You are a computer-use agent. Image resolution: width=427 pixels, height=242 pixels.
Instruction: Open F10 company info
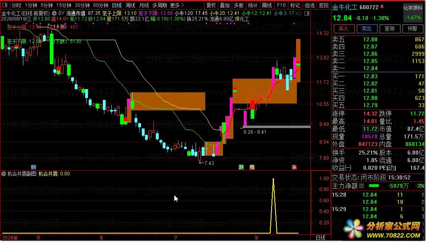click(281, 5)
